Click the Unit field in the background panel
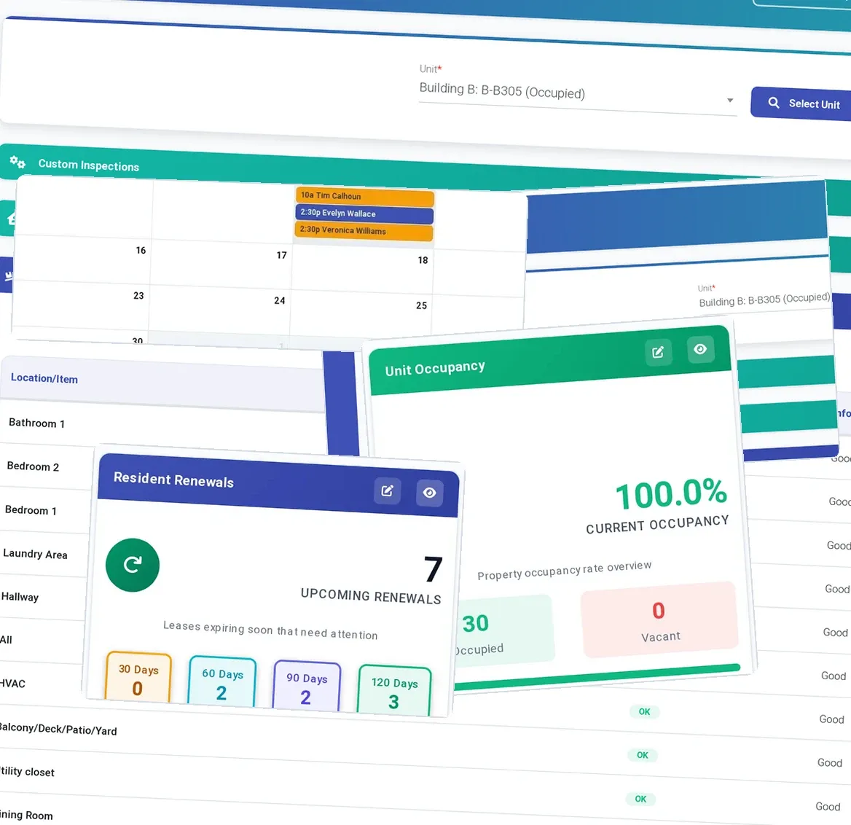This screenshot has height=825, width=851. [x=764, y=300]
